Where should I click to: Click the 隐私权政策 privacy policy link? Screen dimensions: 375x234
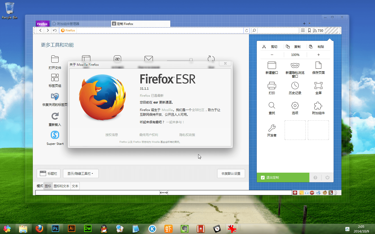coord(187,135)
